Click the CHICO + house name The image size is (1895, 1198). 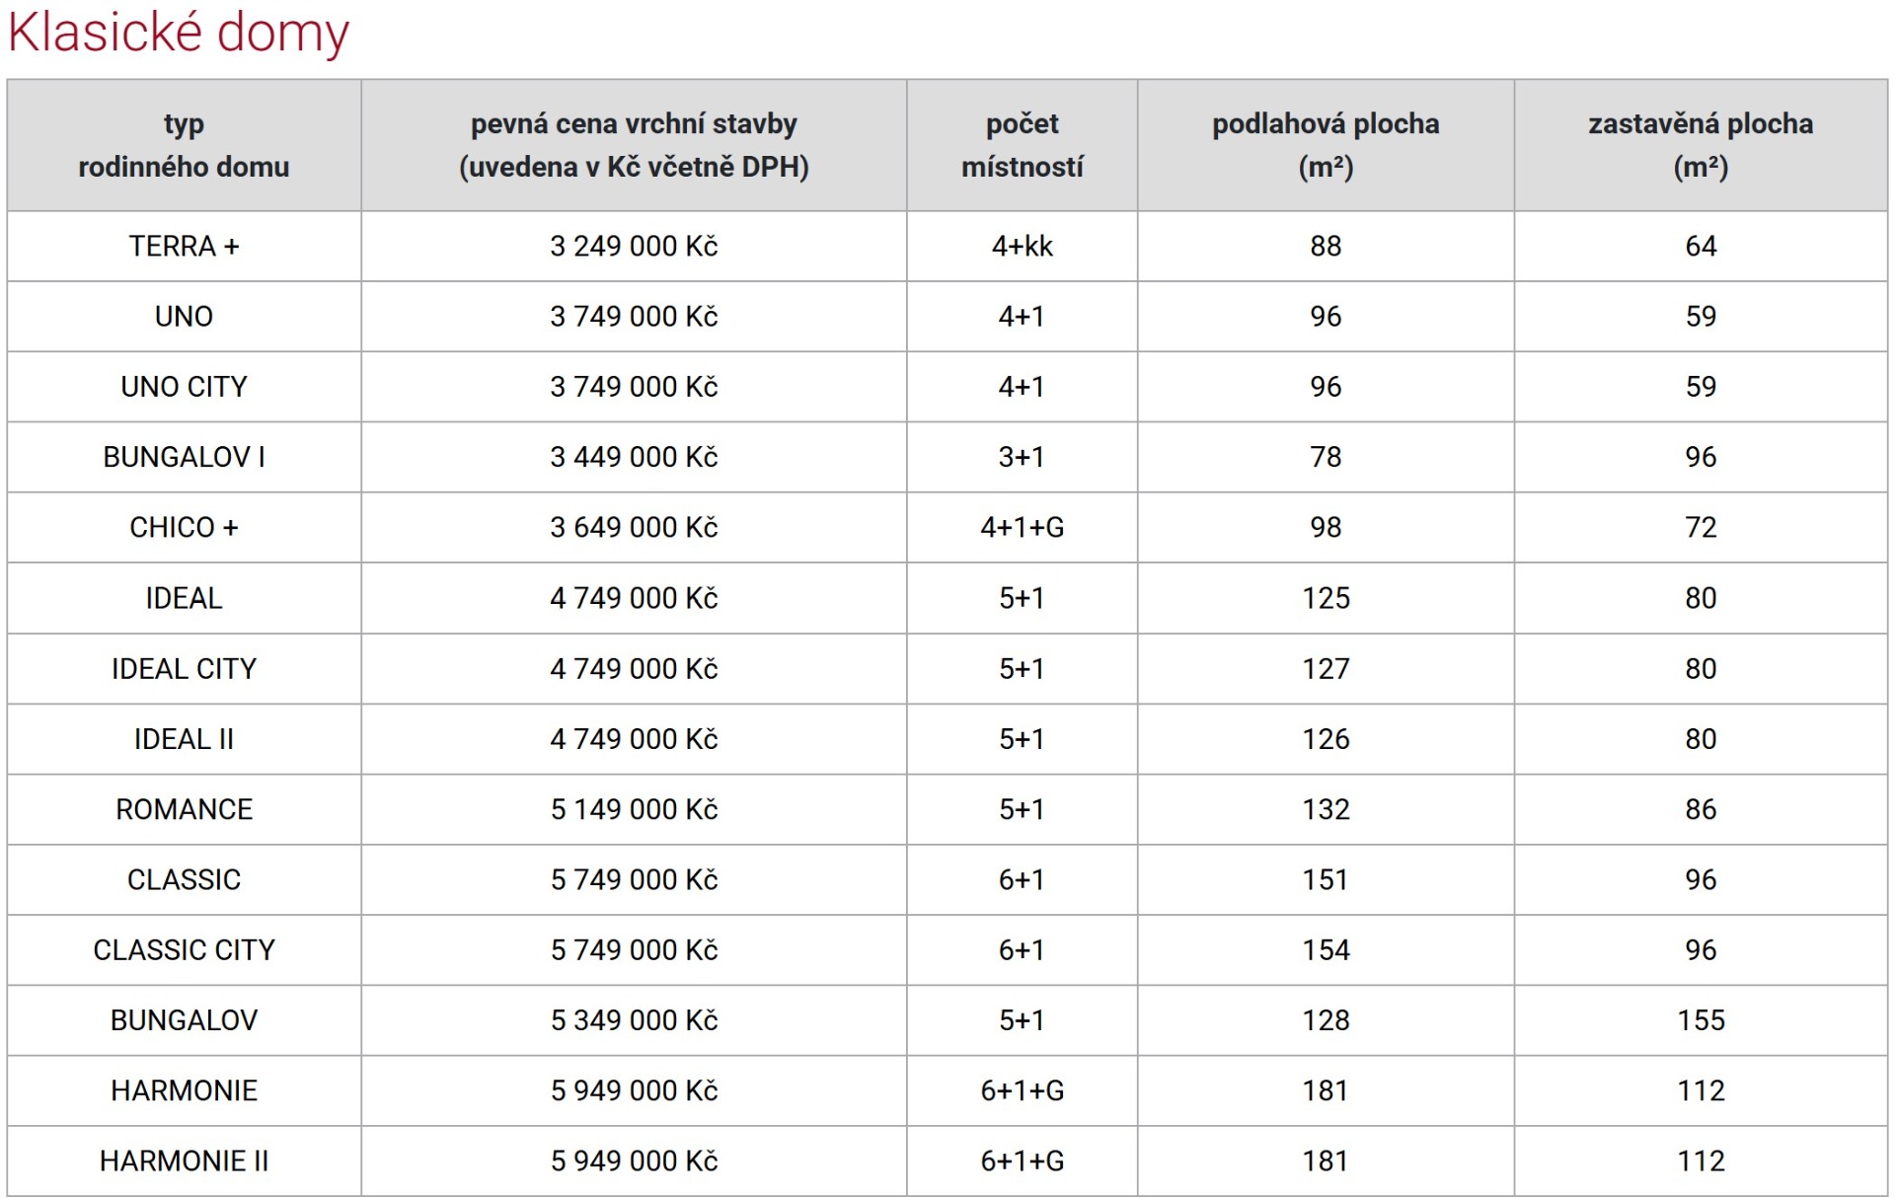coord(184,528)
